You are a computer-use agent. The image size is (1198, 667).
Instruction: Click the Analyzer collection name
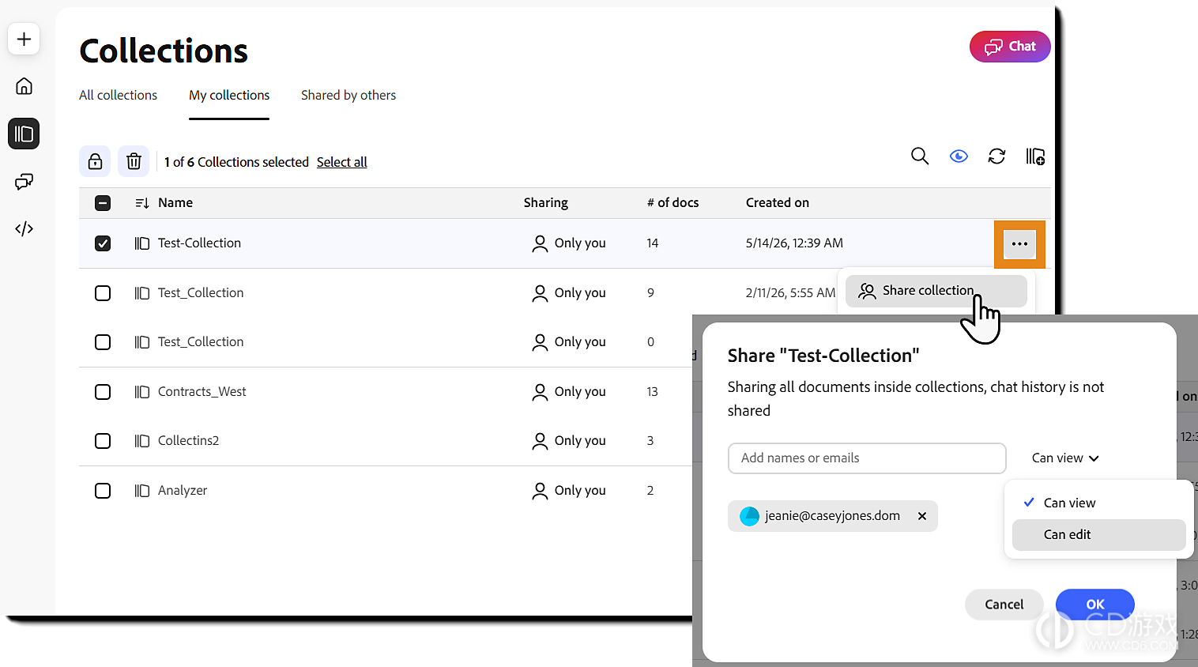pos(183,491)
